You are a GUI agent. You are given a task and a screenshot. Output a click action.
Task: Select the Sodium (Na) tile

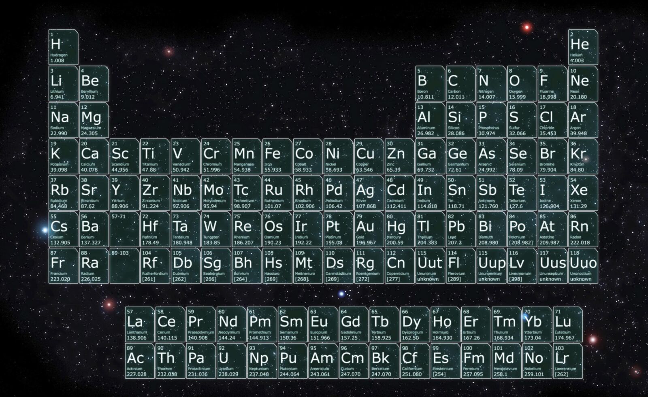coord(63,120)
